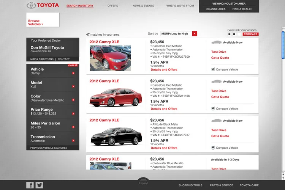The height and width of the screenshot is (190, 285).
Task: Click car availability icon for VIN ending 241496
Action: (217, 82)
